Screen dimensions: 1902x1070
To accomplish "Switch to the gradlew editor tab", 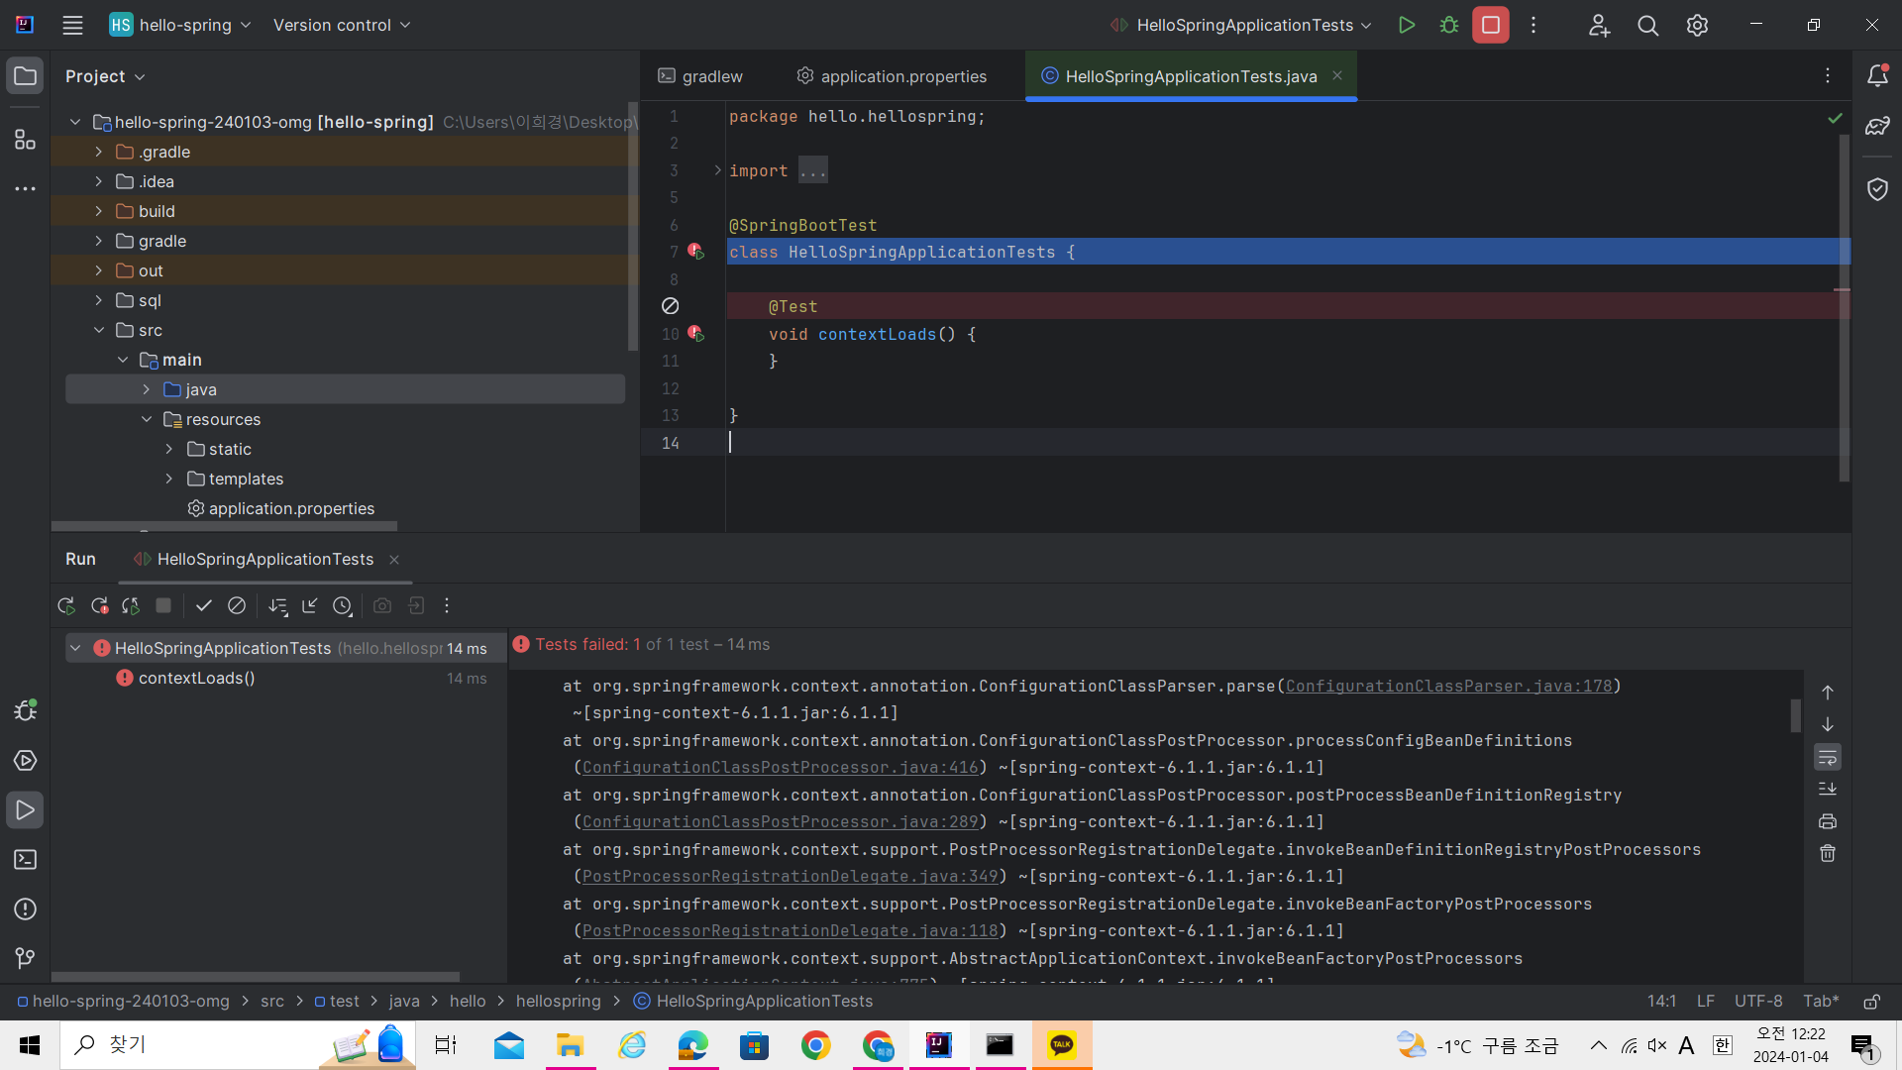I will (x=701, y=76).
